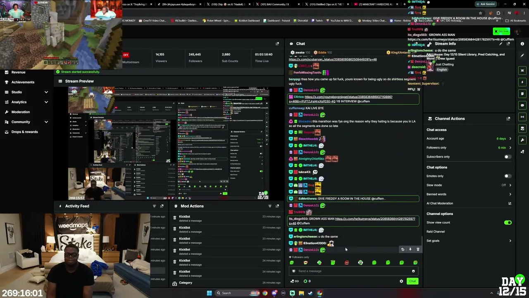This screenshot has height=298, width=529.
Task: Open Slow mode options chevron
Action: pos(510,185)
